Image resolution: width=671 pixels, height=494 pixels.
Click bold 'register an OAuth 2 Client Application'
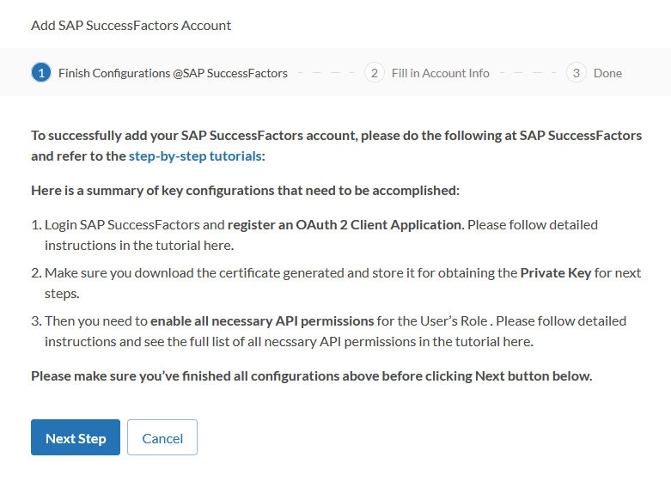click(345, 224)
